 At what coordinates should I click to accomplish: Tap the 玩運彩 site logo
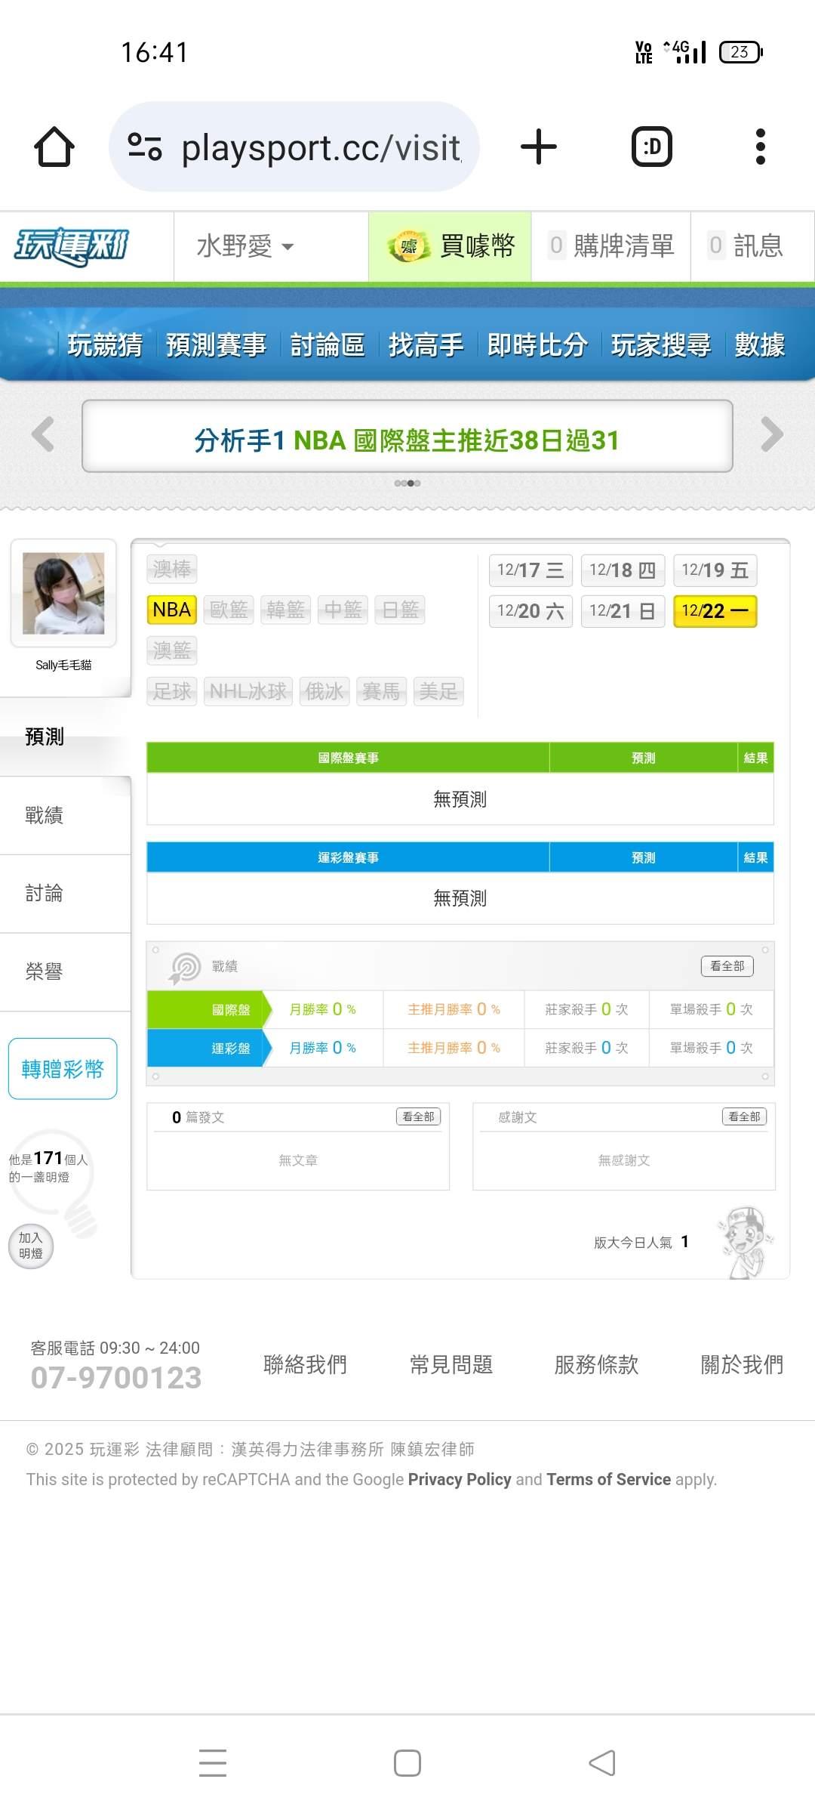(x=72, y=246)
